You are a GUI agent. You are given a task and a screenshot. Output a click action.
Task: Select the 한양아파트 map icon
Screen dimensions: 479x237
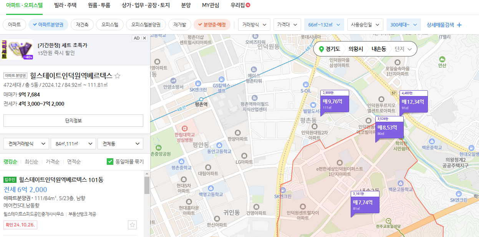coord(237,133)
